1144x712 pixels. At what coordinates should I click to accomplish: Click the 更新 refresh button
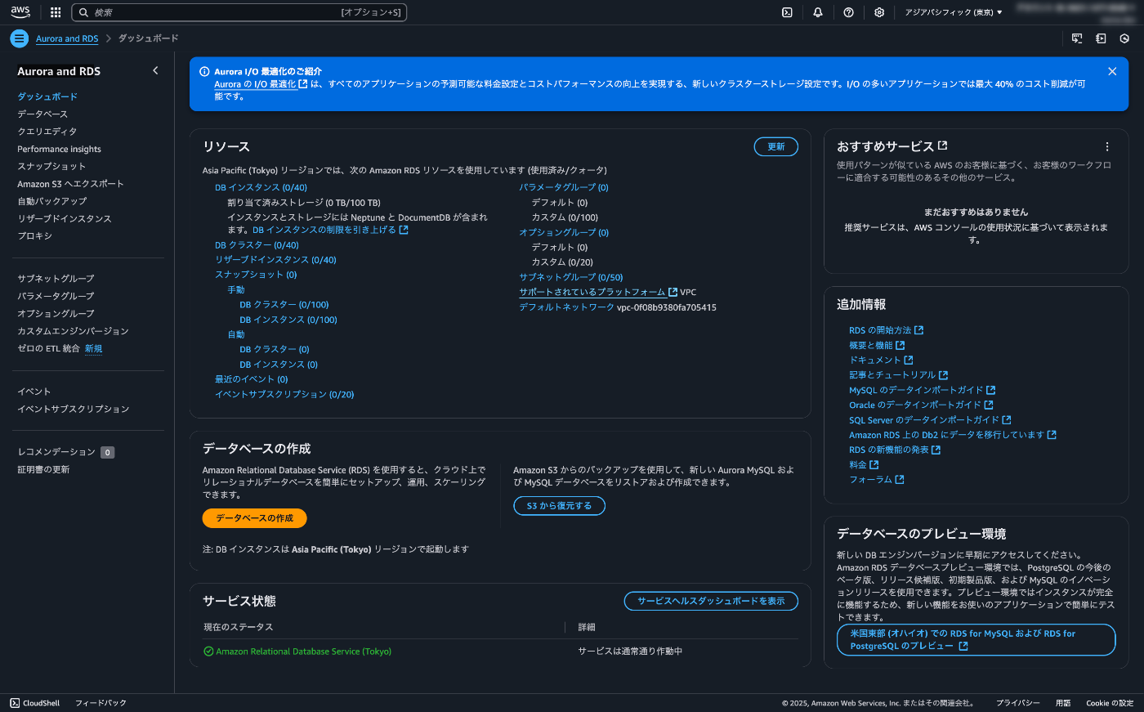pyautogui.click(x=775, y=146)
